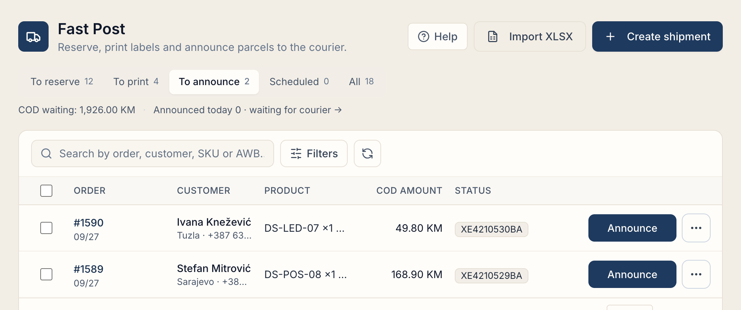Click customer Stefan Mitrović
Screen dimensions: 741x310
point(214,269)
